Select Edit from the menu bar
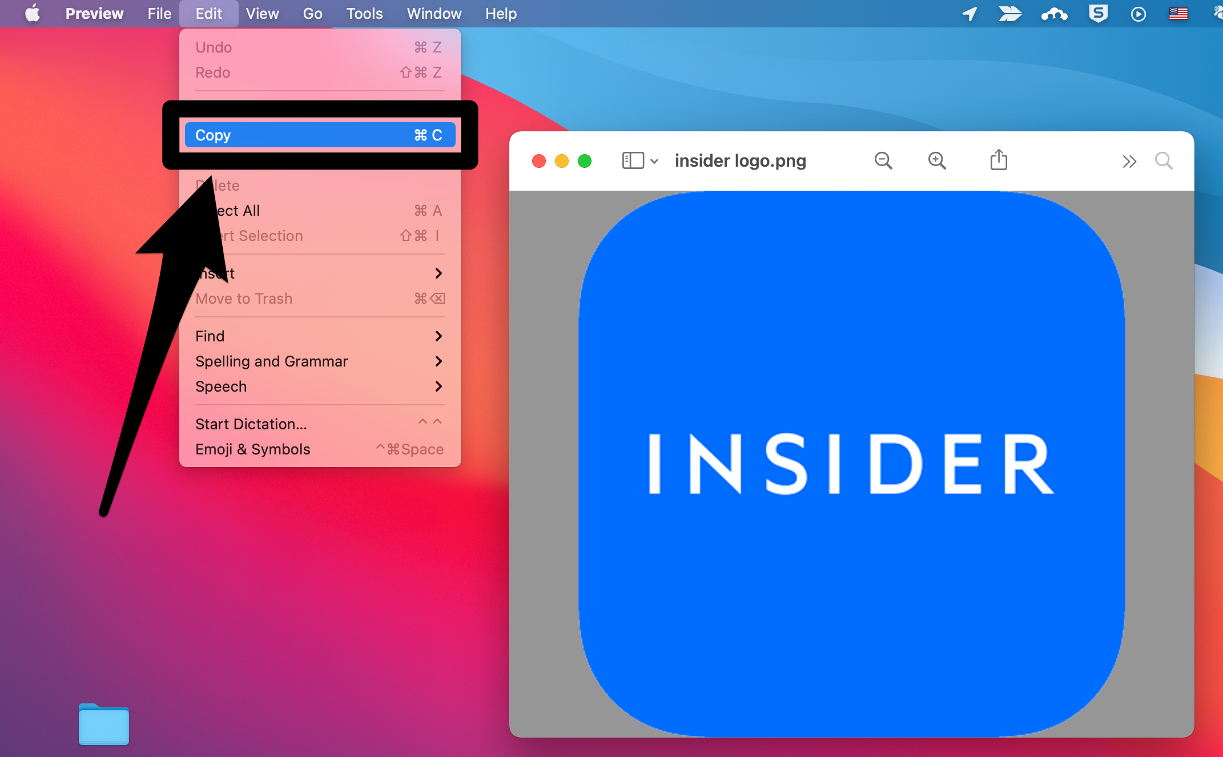1223x757 pixels. (x=209, y=12)
